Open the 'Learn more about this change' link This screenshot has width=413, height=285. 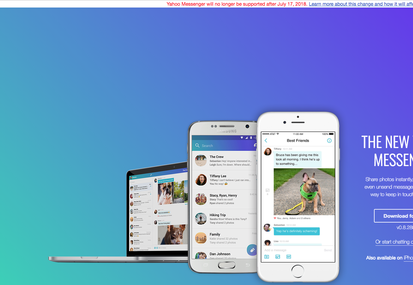[x=360, y=4]
